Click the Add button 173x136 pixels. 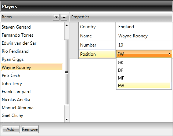(x=11, y=129)
